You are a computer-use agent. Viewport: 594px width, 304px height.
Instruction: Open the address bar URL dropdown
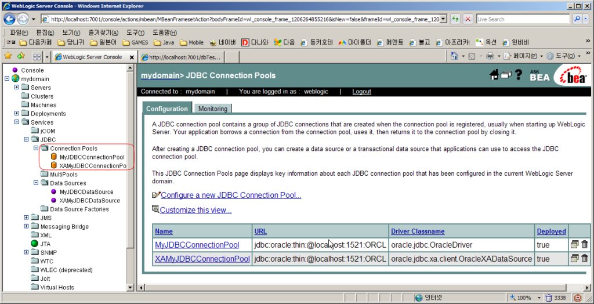click(x=444, y=19)
